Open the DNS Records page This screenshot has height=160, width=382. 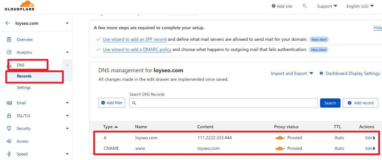(24, 76)
